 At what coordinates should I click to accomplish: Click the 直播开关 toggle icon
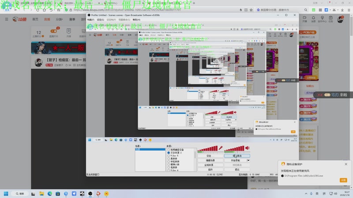tap(53, 31)
